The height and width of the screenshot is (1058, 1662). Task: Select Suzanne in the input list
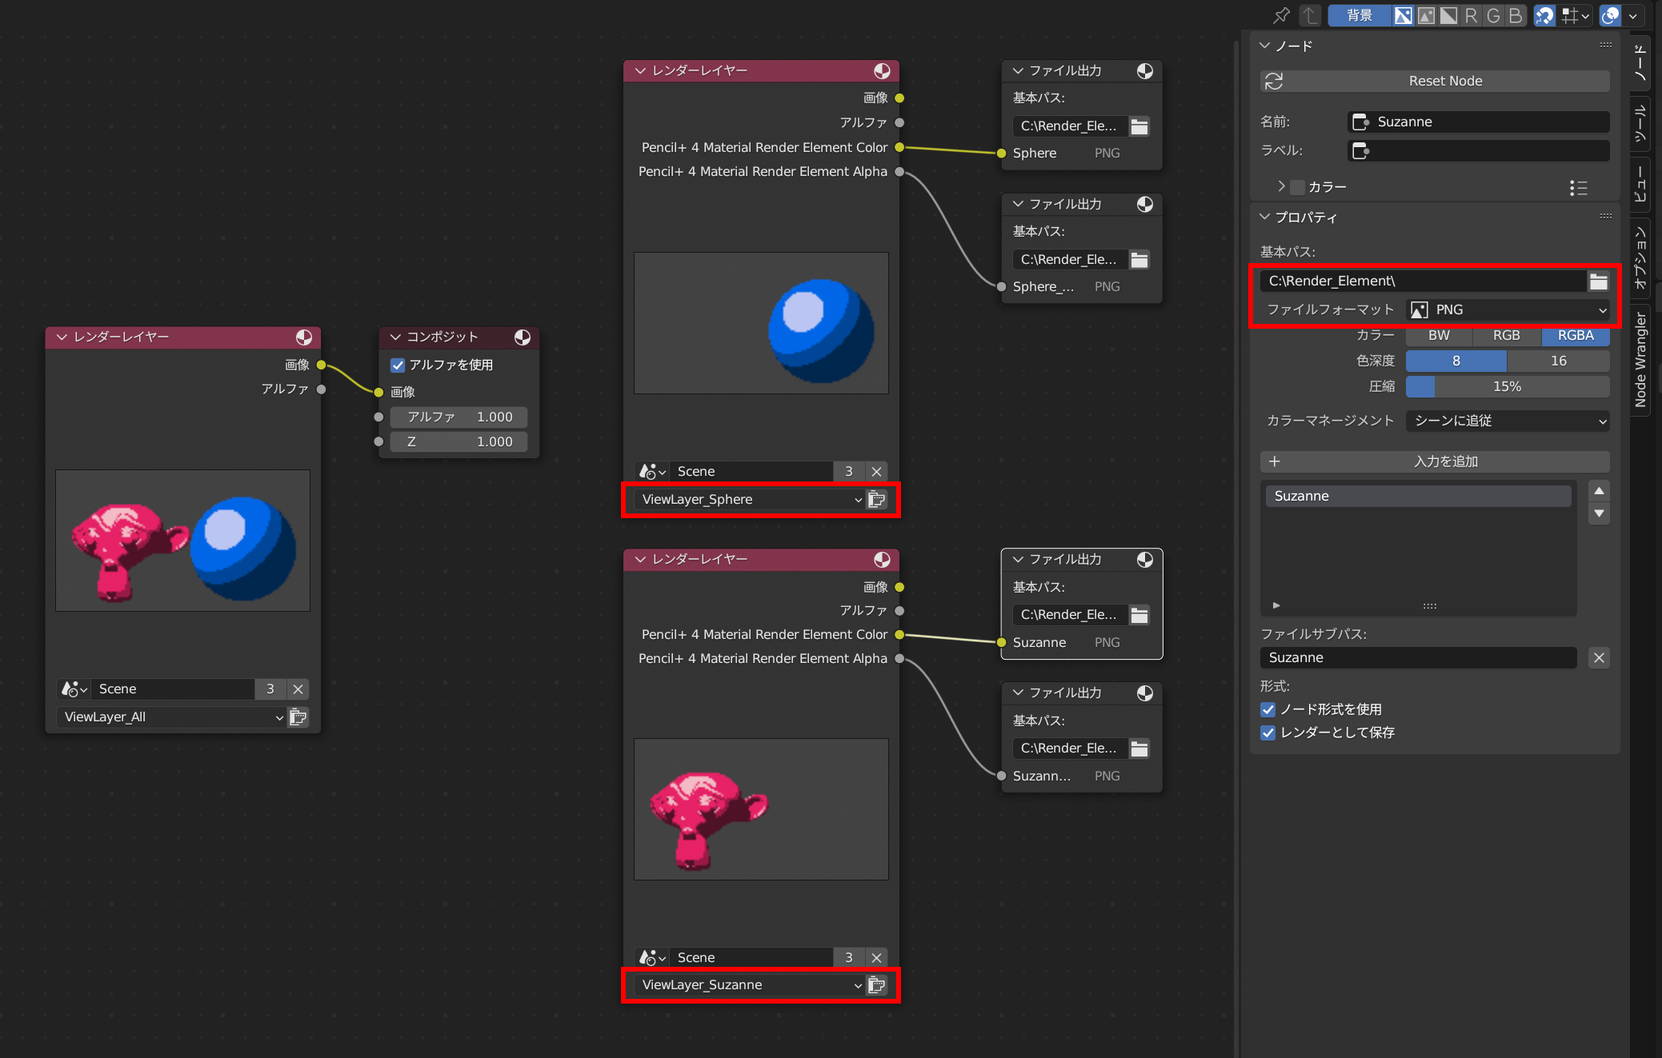pyautogui.click(x=1418, y=496)
